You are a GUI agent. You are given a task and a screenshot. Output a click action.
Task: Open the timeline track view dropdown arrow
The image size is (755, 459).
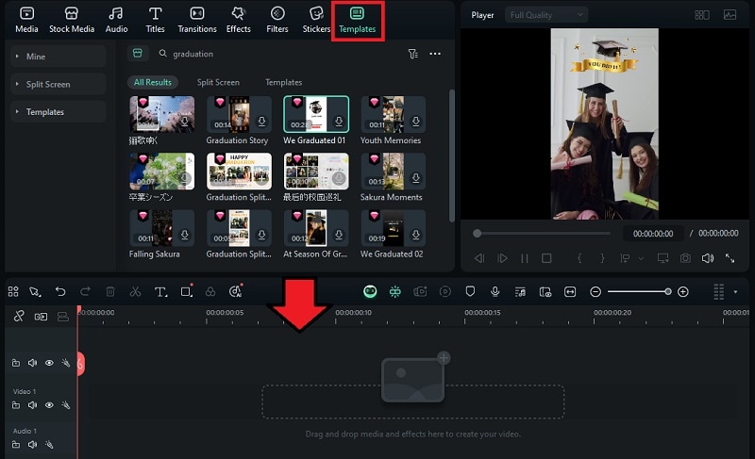coord(735,292)
